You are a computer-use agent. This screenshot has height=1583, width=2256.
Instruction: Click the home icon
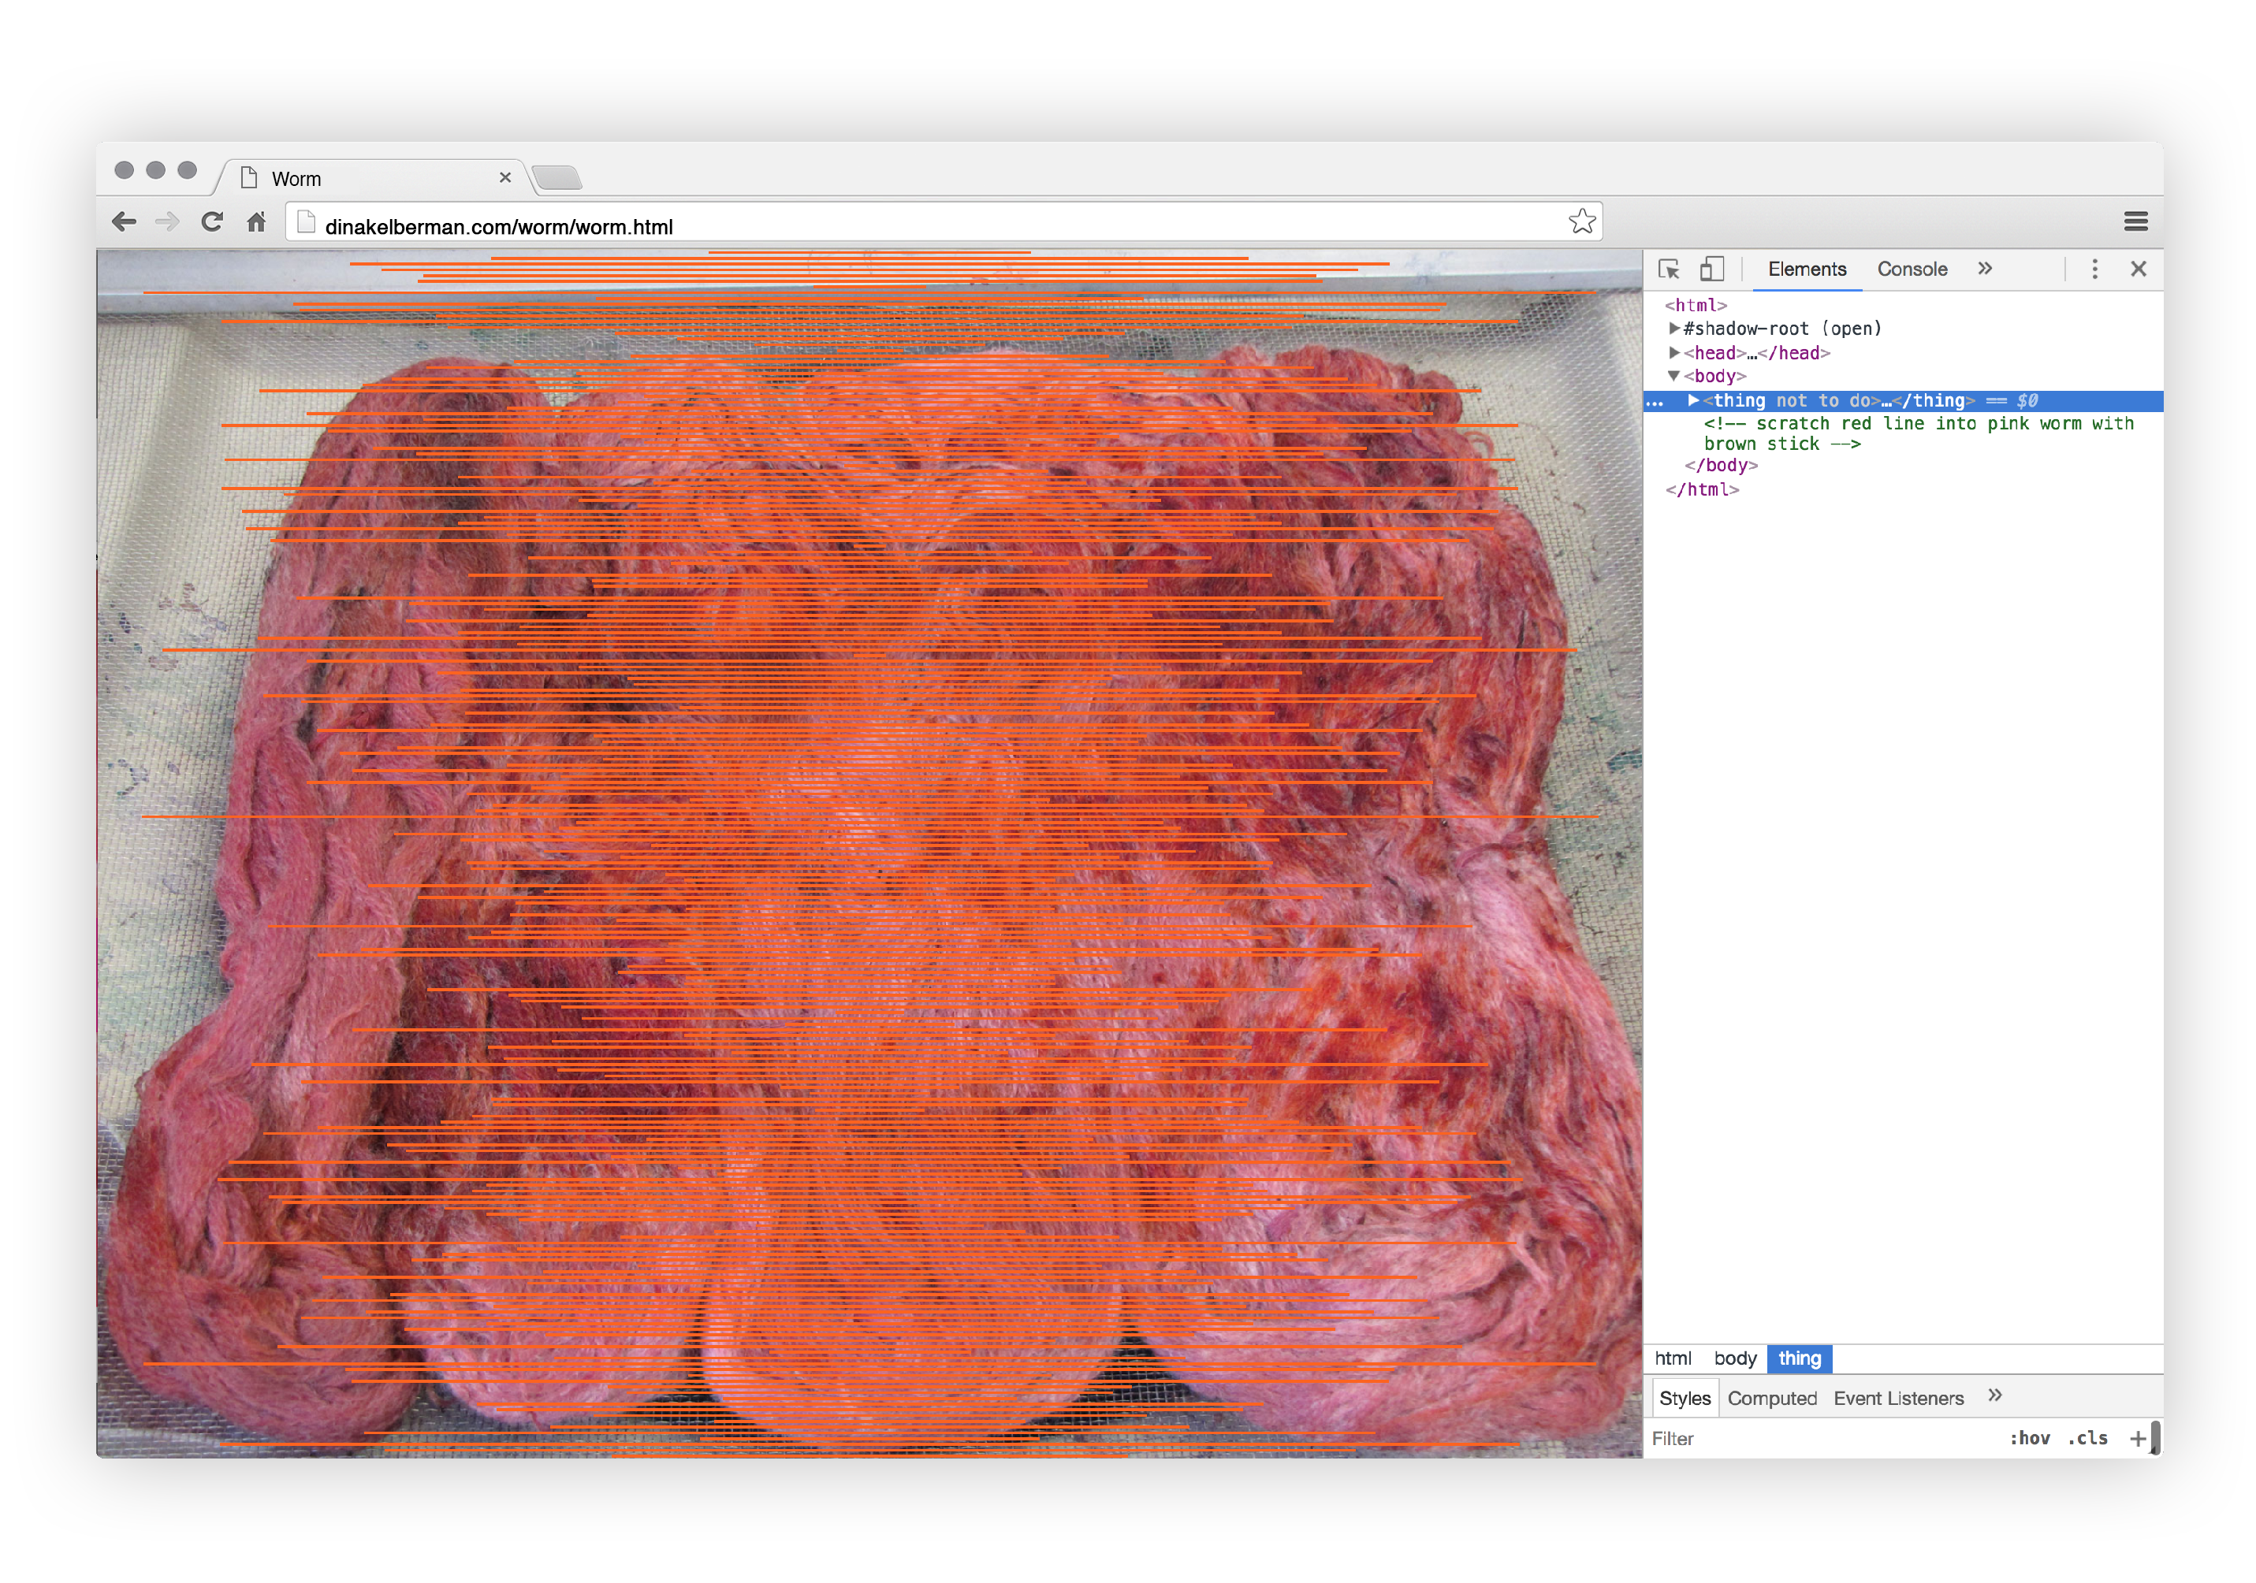tap(256, 222)
